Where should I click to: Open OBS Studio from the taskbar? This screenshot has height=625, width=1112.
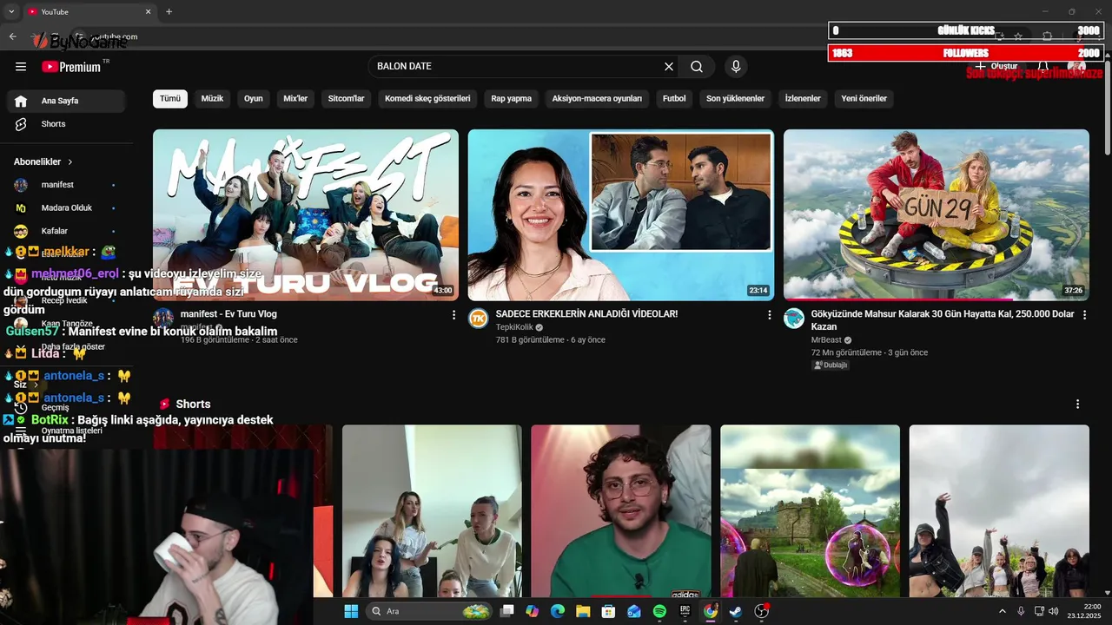tap(762, 611)
